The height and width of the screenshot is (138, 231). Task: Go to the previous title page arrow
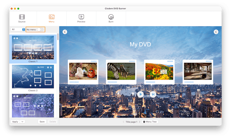[123, 122]
